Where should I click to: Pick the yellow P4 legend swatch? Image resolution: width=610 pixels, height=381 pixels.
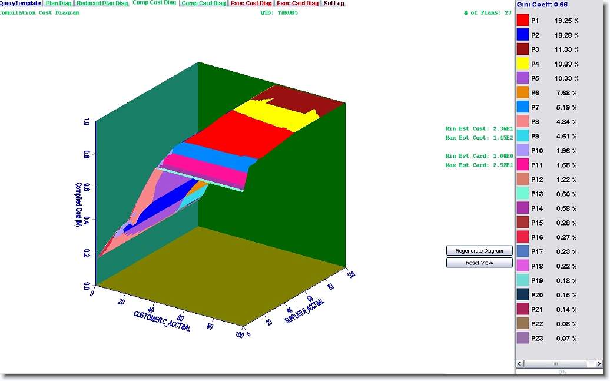(x=522, y=64)
